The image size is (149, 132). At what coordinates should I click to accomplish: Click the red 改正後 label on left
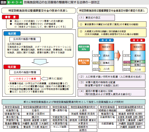[x=12, y=67]
